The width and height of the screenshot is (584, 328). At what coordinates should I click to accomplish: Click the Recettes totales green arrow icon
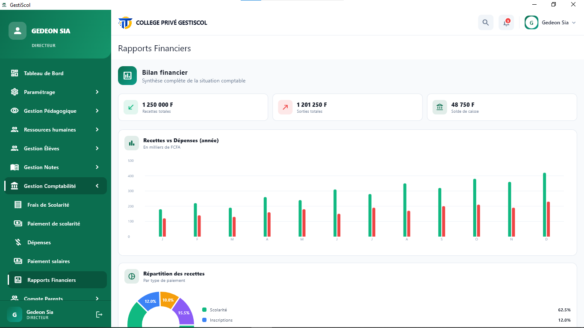click(x=131, y=107)
